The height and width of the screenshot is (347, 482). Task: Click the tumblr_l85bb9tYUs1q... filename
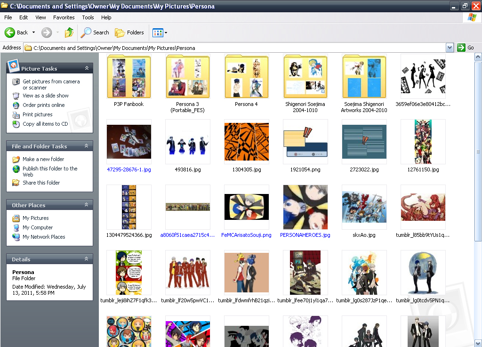(423, 235)
